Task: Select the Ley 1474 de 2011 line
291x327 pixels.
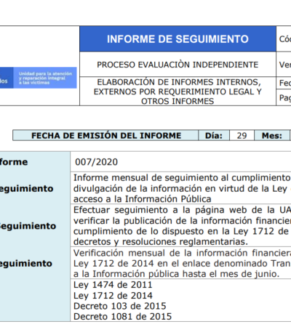Action: click(113, 285)
